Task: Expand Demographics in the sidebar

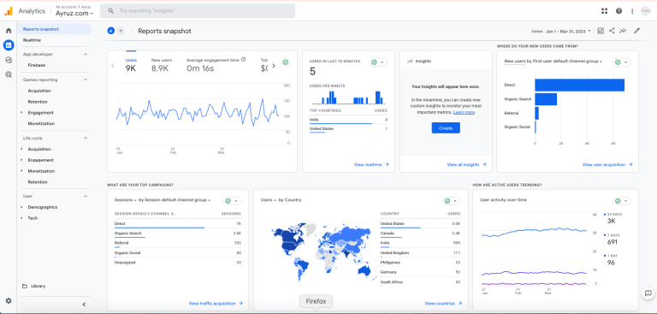Action: (21, 207)
